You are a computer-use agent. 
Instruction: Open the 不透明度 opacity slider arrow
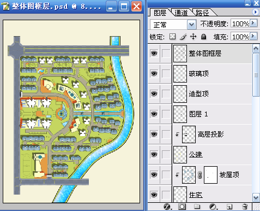pos(253,23)
